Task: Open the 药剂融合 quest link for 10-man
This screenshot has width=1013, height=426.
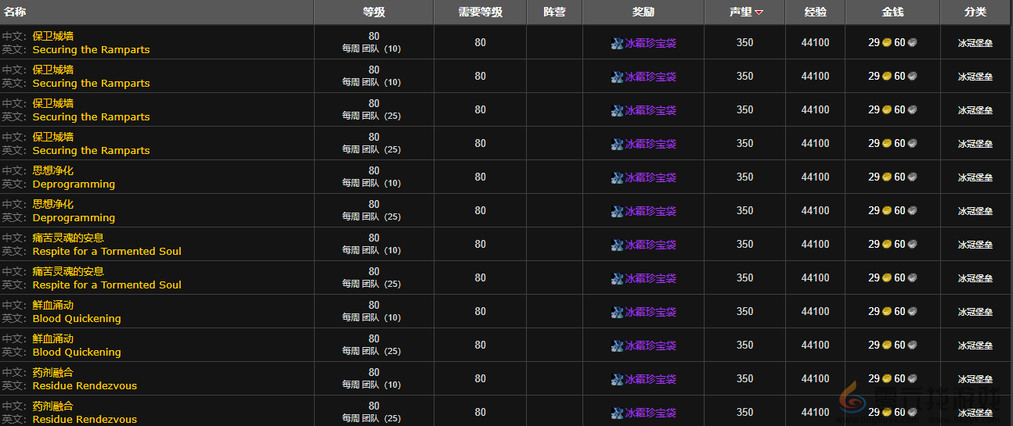Action: (53, 372)
